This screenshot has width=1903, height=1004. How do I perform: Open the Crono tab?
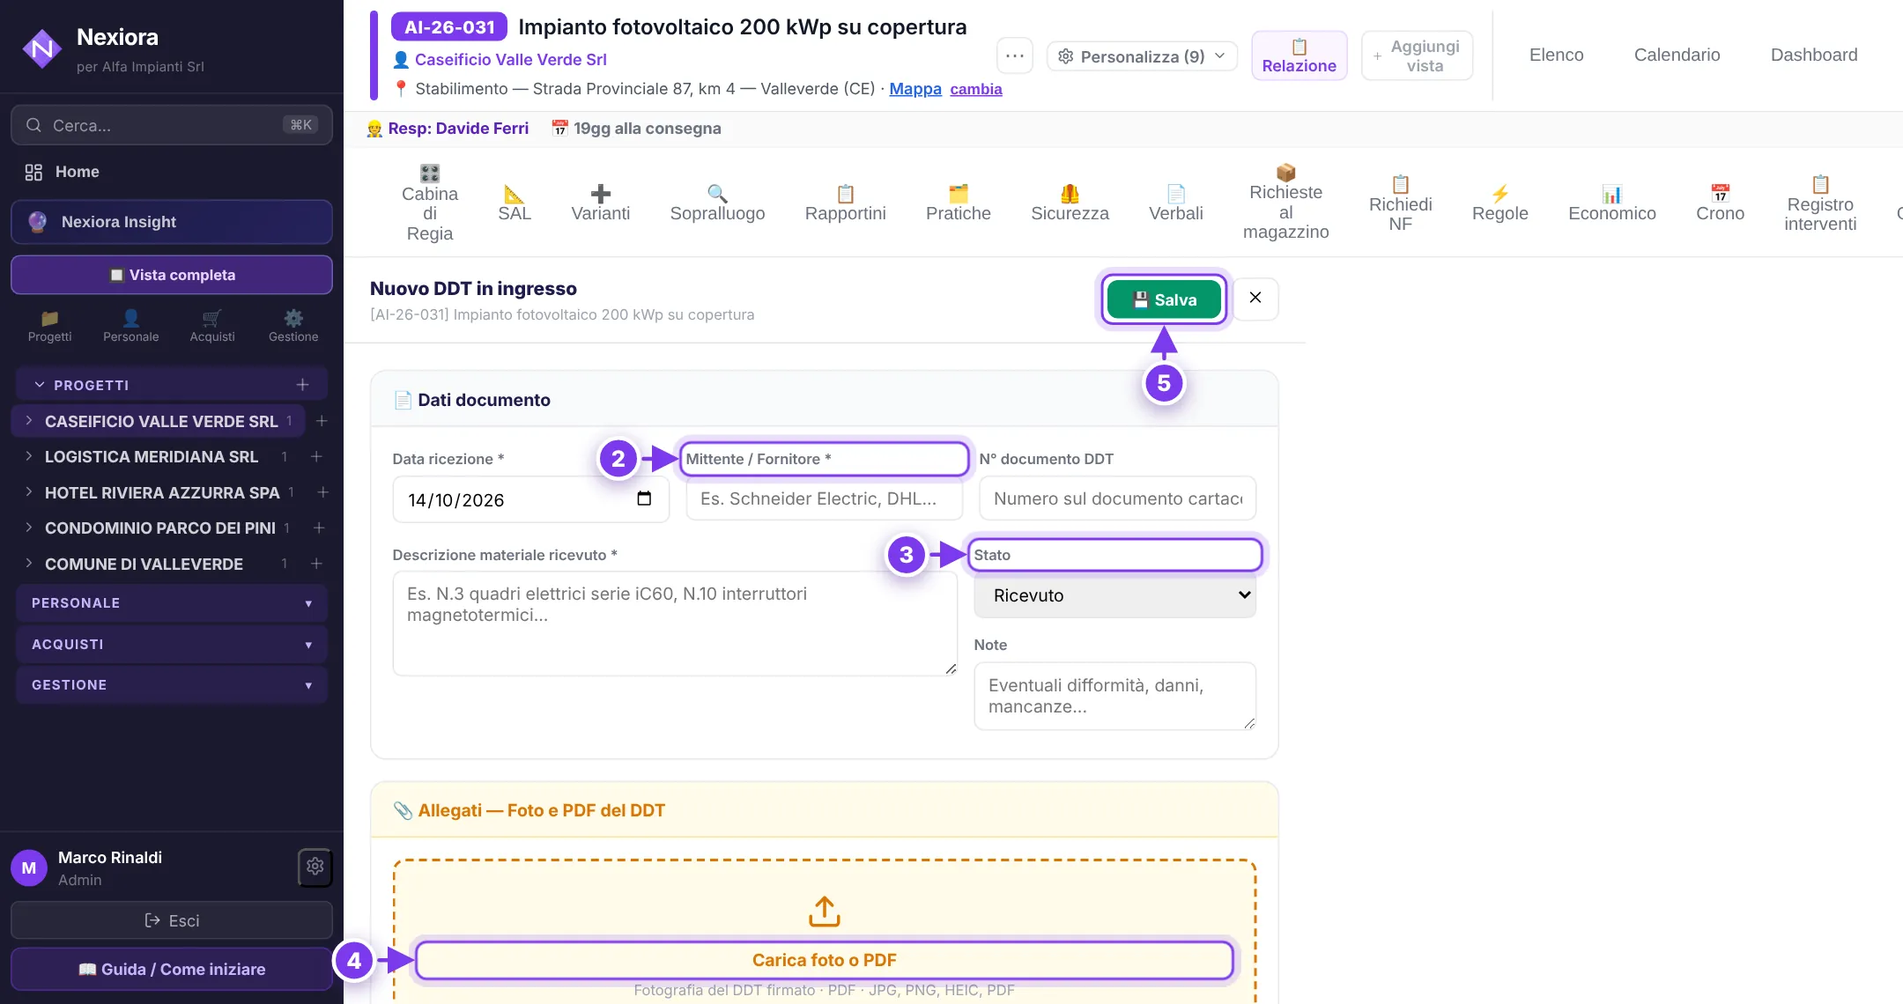click(1720, 203)
